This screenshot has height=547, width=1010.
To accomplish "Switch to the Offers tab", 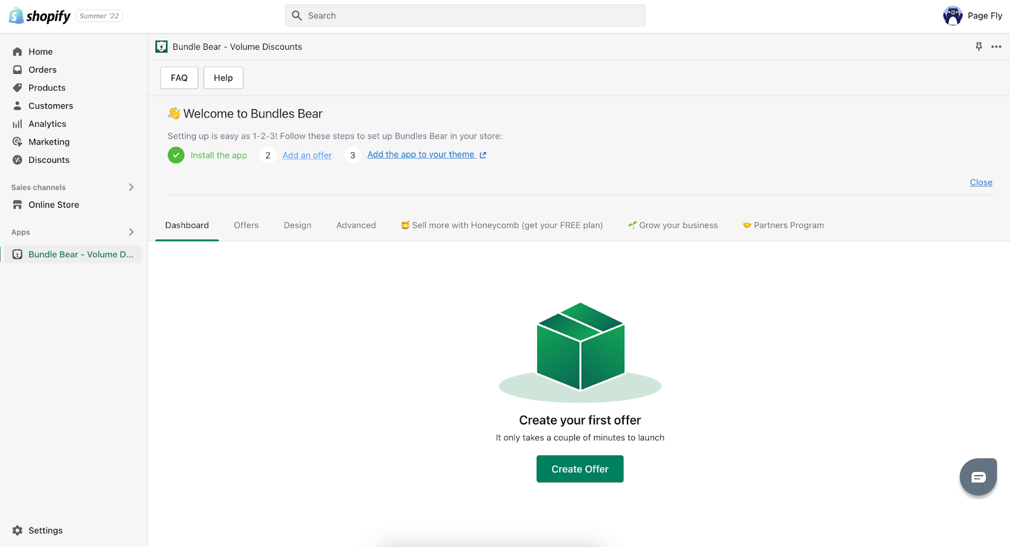I will click(246, 225).
